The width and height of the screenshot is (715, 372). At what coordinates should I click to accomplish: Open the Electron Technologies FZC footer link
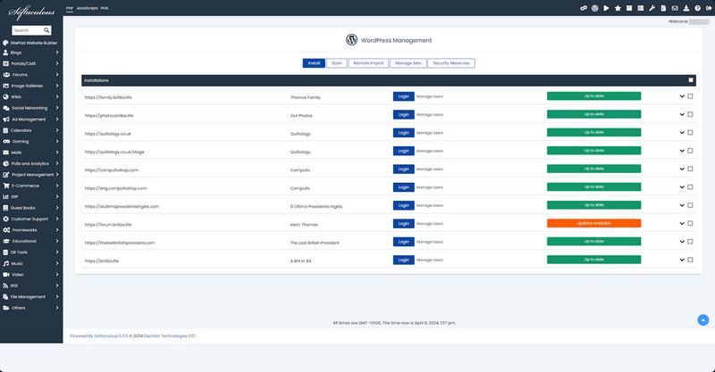coord(170,336)
